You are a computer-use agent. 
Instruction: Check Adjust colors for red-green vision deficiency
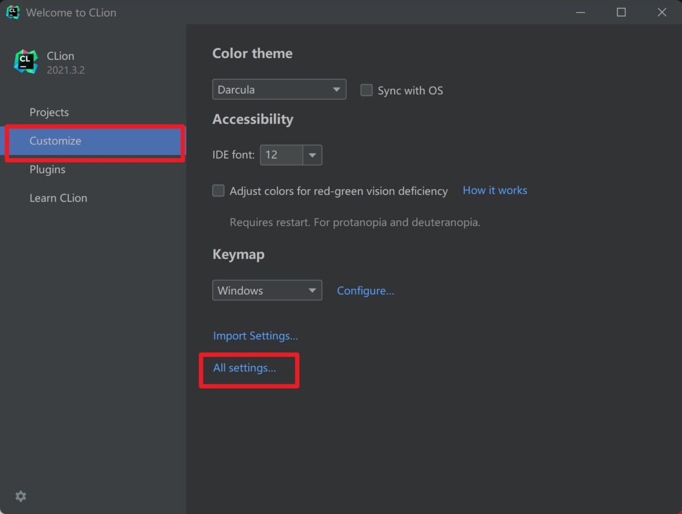(218, 191)
